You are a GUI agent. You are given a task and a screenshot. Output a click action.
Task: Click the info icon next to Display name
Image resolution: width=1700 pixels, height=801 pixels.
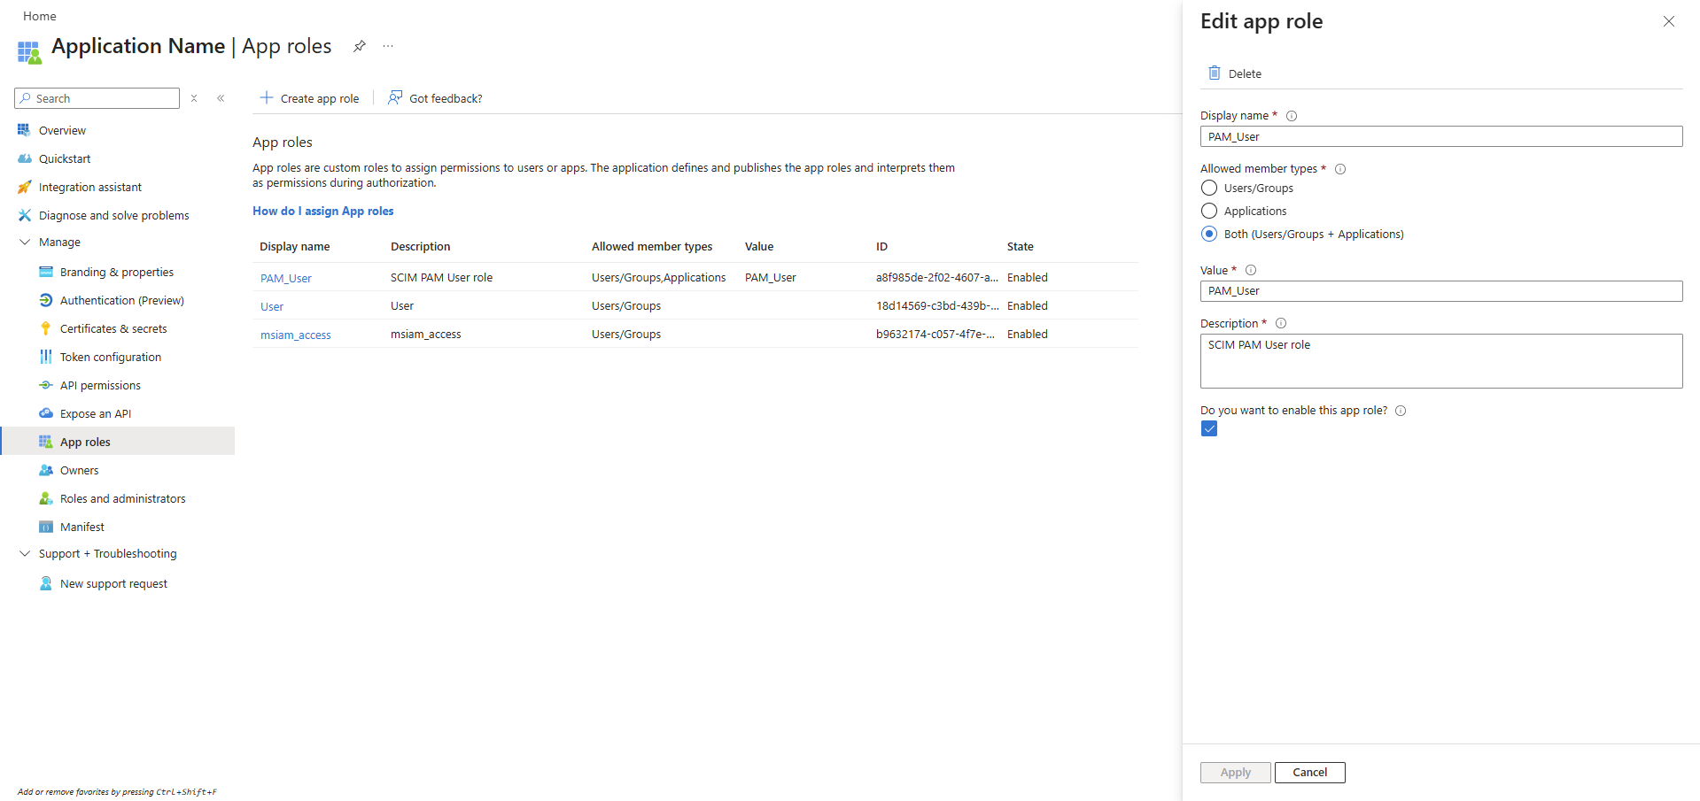[x=1292, y=116]
